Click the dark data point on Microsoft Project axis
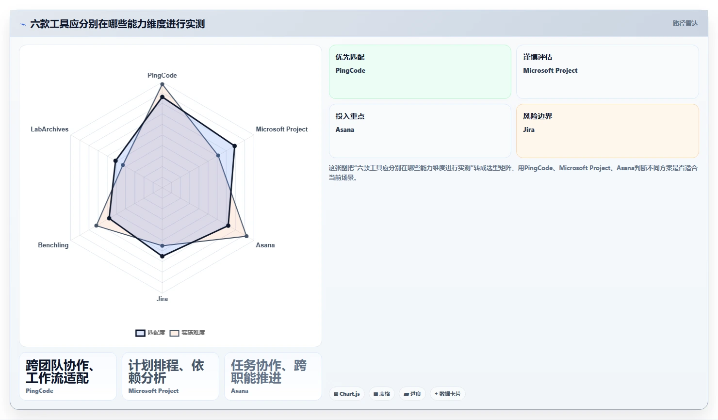718x420 pixels. [x=234, y=145]
